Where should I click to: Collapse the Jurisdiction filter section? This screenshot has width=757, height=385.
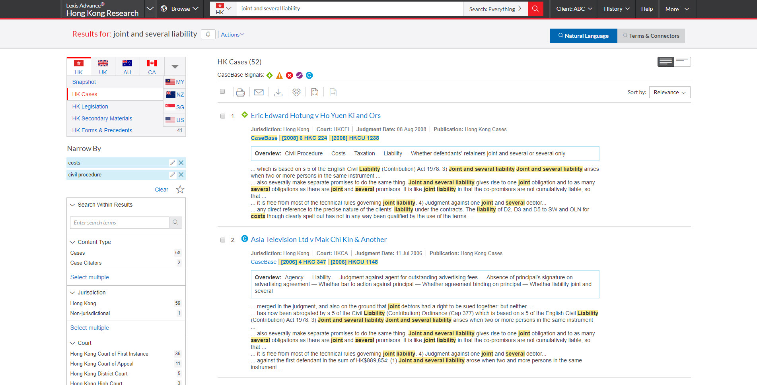tap(72, 292)
